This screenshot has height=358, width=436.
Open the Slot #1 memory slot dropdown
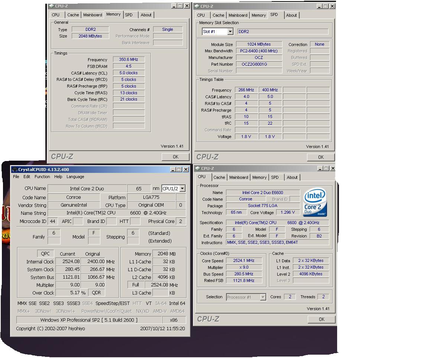coord(230,32)
